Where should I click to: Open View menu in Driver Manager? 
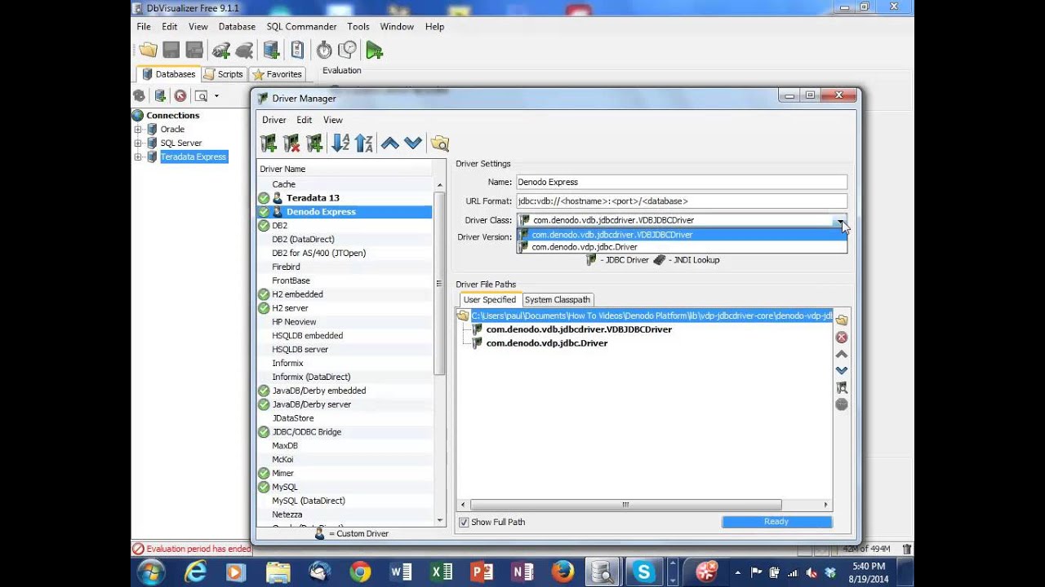pyautogui.click(x=332, y=120)
